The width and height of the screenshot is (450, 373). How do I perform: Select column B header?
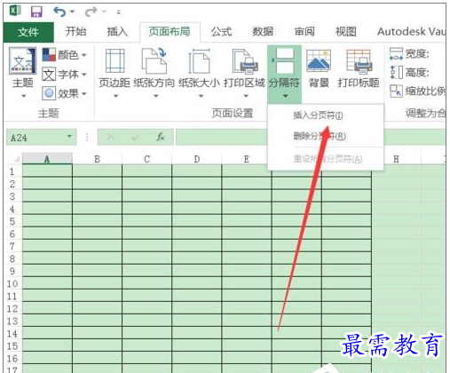point(97,159)
